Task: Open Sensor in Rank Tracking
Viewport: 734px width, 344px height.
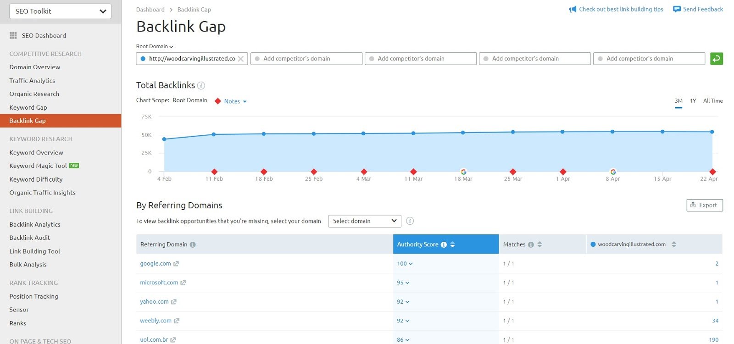Action: tap(19, 310)
